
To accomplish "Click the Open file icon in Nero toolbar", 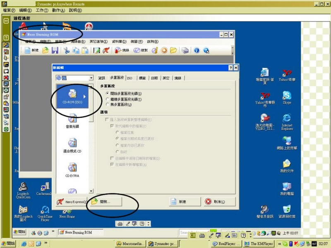I will pos(46,50).
